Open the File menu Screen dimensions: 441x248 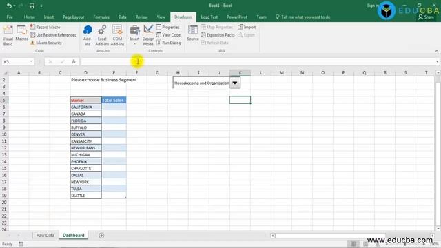click(x=10, y=17)
